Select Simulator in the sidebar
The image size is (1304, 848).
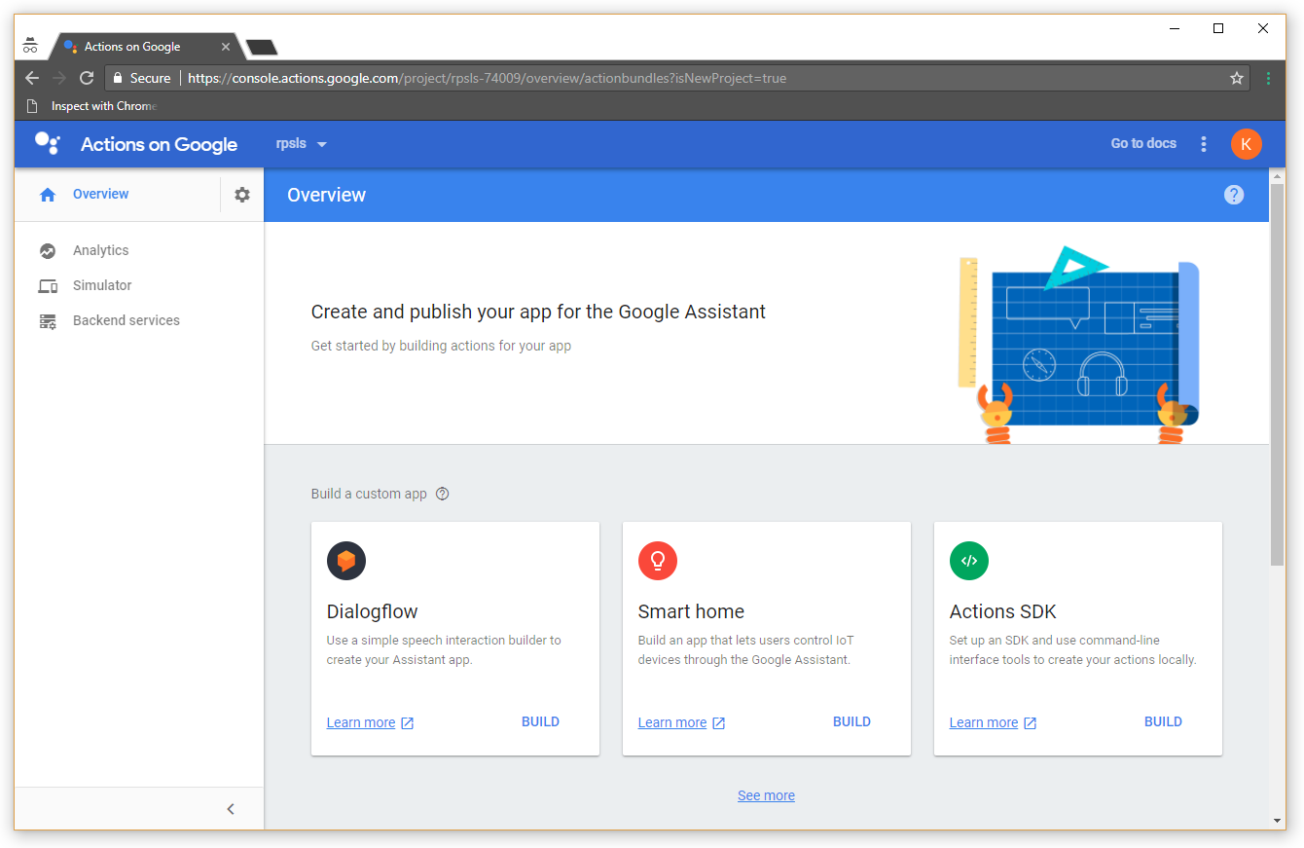click(x=102, y=285)
